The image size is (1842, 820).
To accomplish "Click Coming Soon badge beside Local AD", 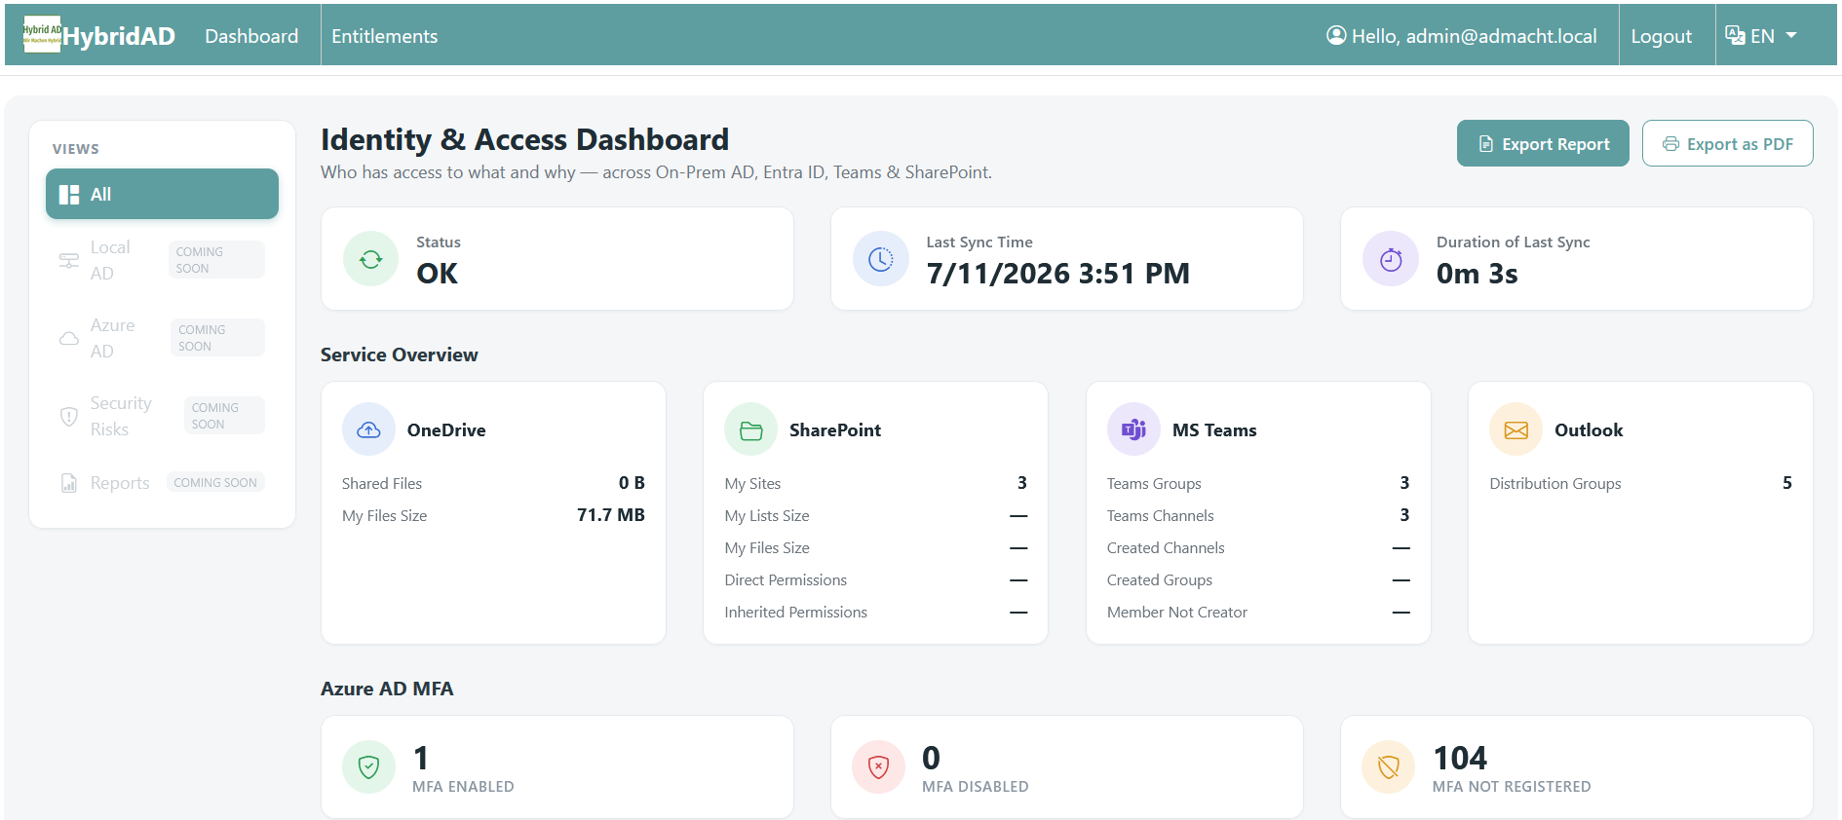I will pyautogui.click(x=216, y=260).
